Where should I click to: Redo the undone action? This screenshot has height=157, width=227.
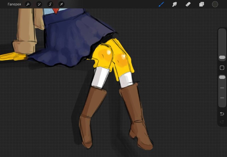pos(222,122)
